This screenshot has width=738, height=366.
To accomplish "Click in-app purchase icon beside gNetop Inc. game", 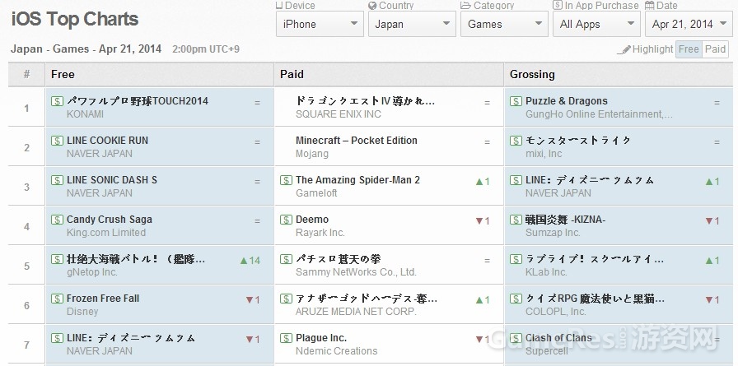I will (57, 259).
